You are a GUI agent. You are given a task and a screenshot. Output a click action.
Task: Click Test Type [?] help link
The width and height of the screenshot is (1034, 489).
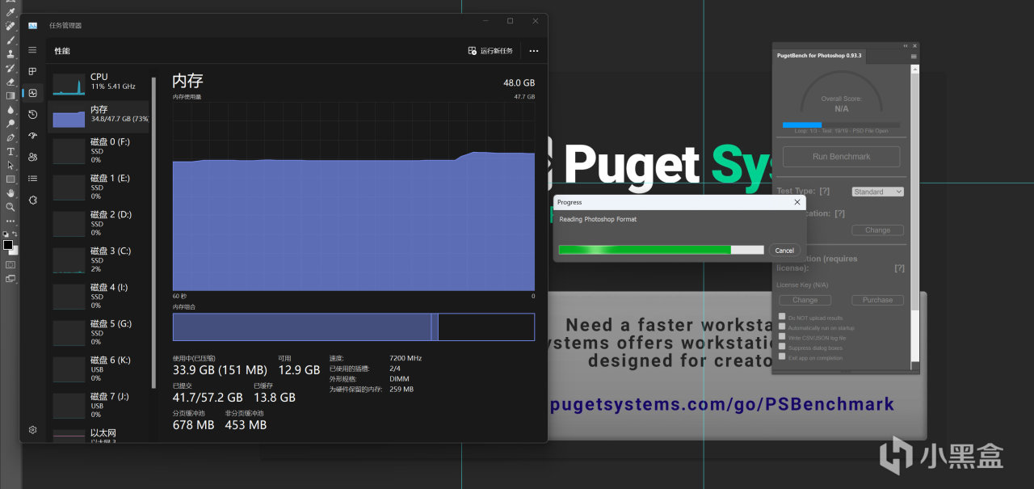coord(824,192)
